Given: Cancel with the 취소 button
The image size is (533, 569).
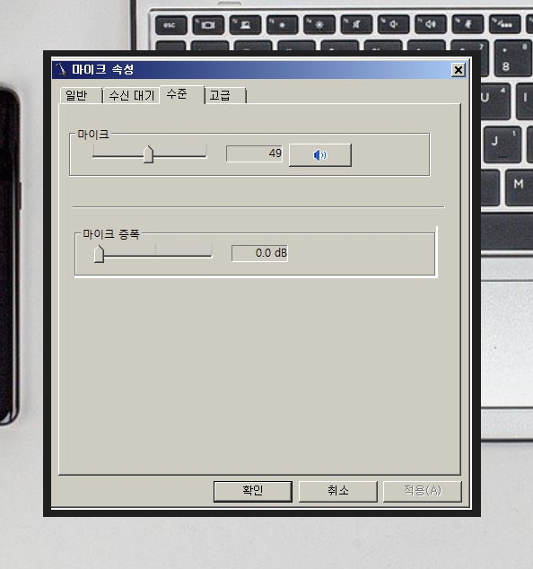Looking at the screenshot, I should click(337, 491).
